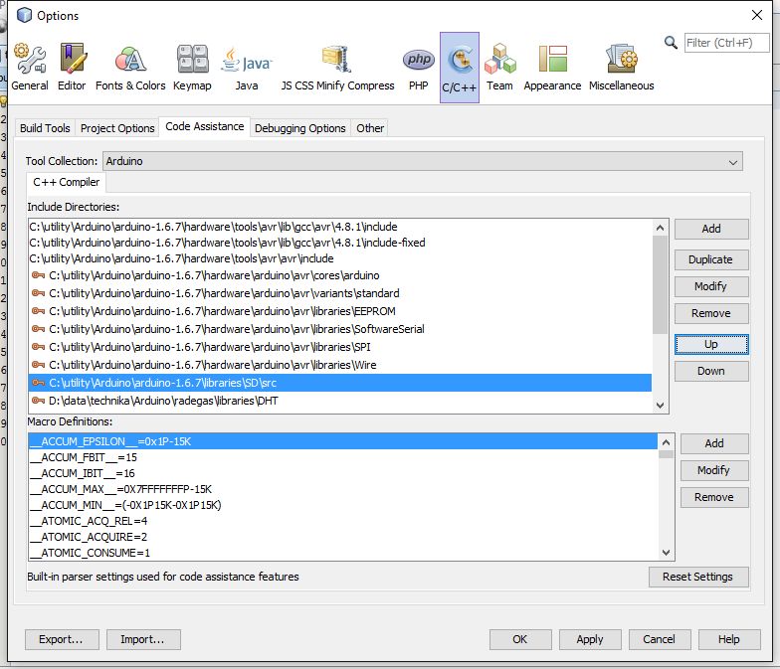This screenshot has width=780, height=669.
Task: Select include path ending include-fixed
Action: coord(340,243)
